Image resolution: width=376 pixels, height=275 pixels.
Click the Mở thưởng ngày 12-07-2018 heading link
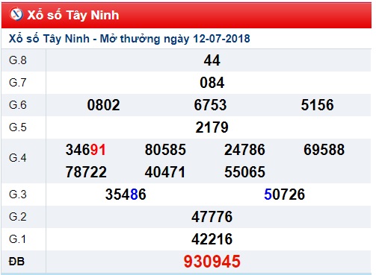click(129, 39)
